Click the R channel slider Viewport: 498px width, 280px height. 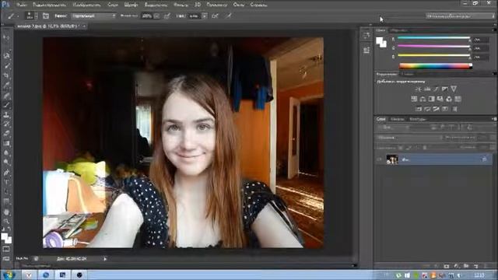[x=434, y=38]
